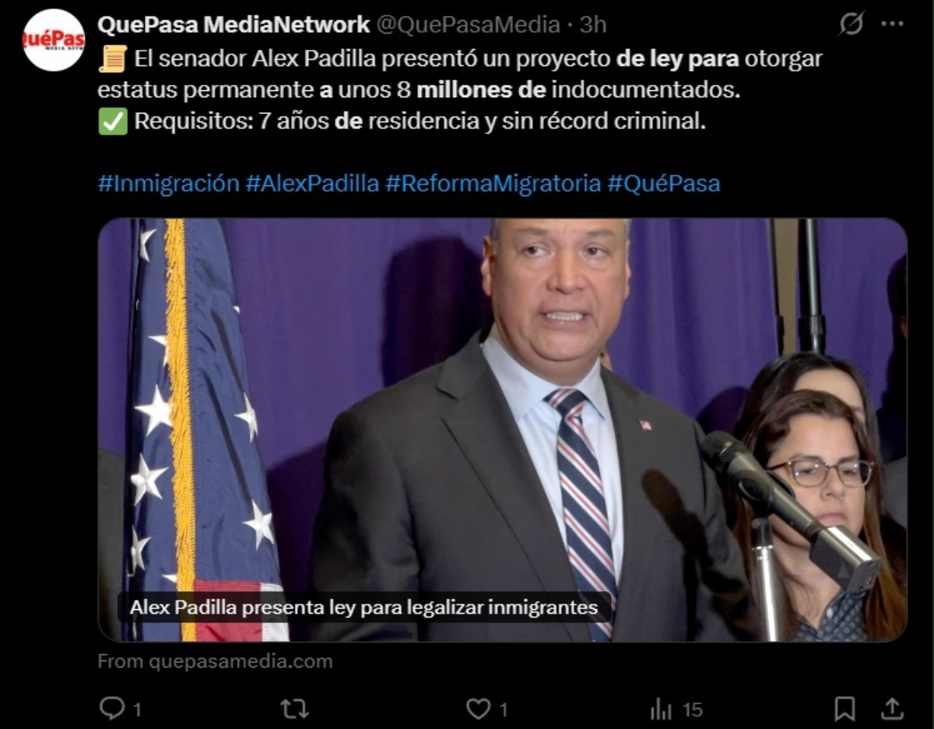Open the QuePasa MediaNetwork display name
The height and width of the screenshot is (729, 934).
(x=233, y=25)
